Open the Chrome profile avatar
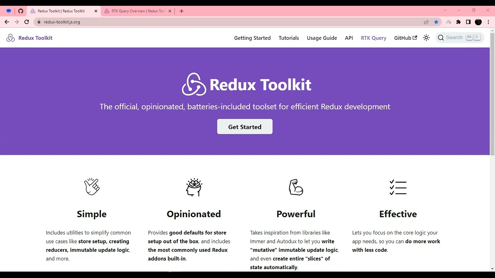The width and height of the screenshot is (495, 278). (478, 22)
